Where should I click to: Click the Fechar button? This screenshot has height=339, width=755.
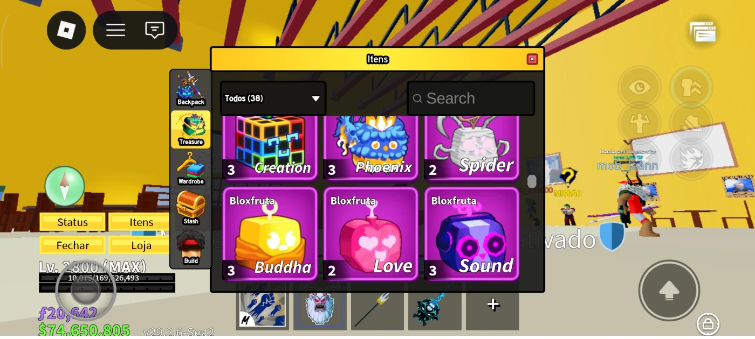[73, 245]
